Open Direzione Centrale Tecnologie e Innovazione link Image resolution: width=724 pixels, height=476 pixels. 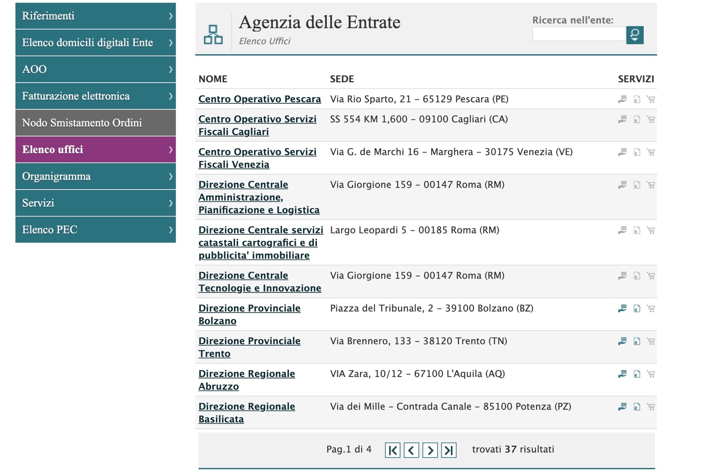pyautogui.click(x=260, y=282)
